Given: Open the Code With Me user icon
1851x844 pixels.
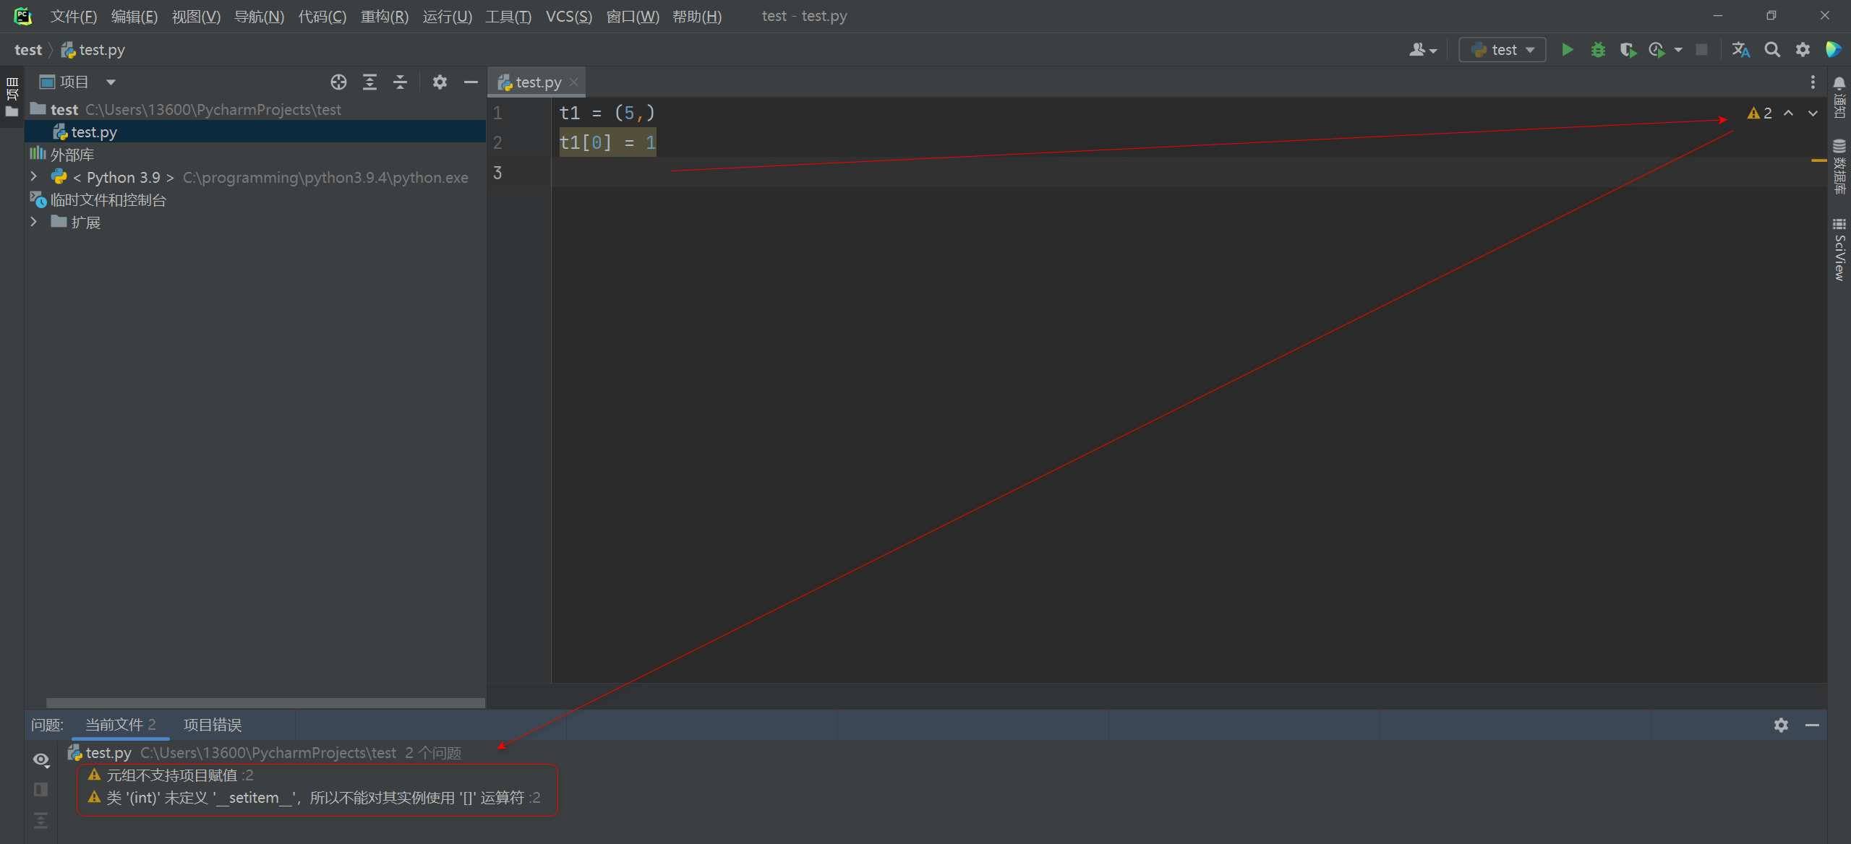Looking at the screenshot, I should click(x=1422, y=50).
